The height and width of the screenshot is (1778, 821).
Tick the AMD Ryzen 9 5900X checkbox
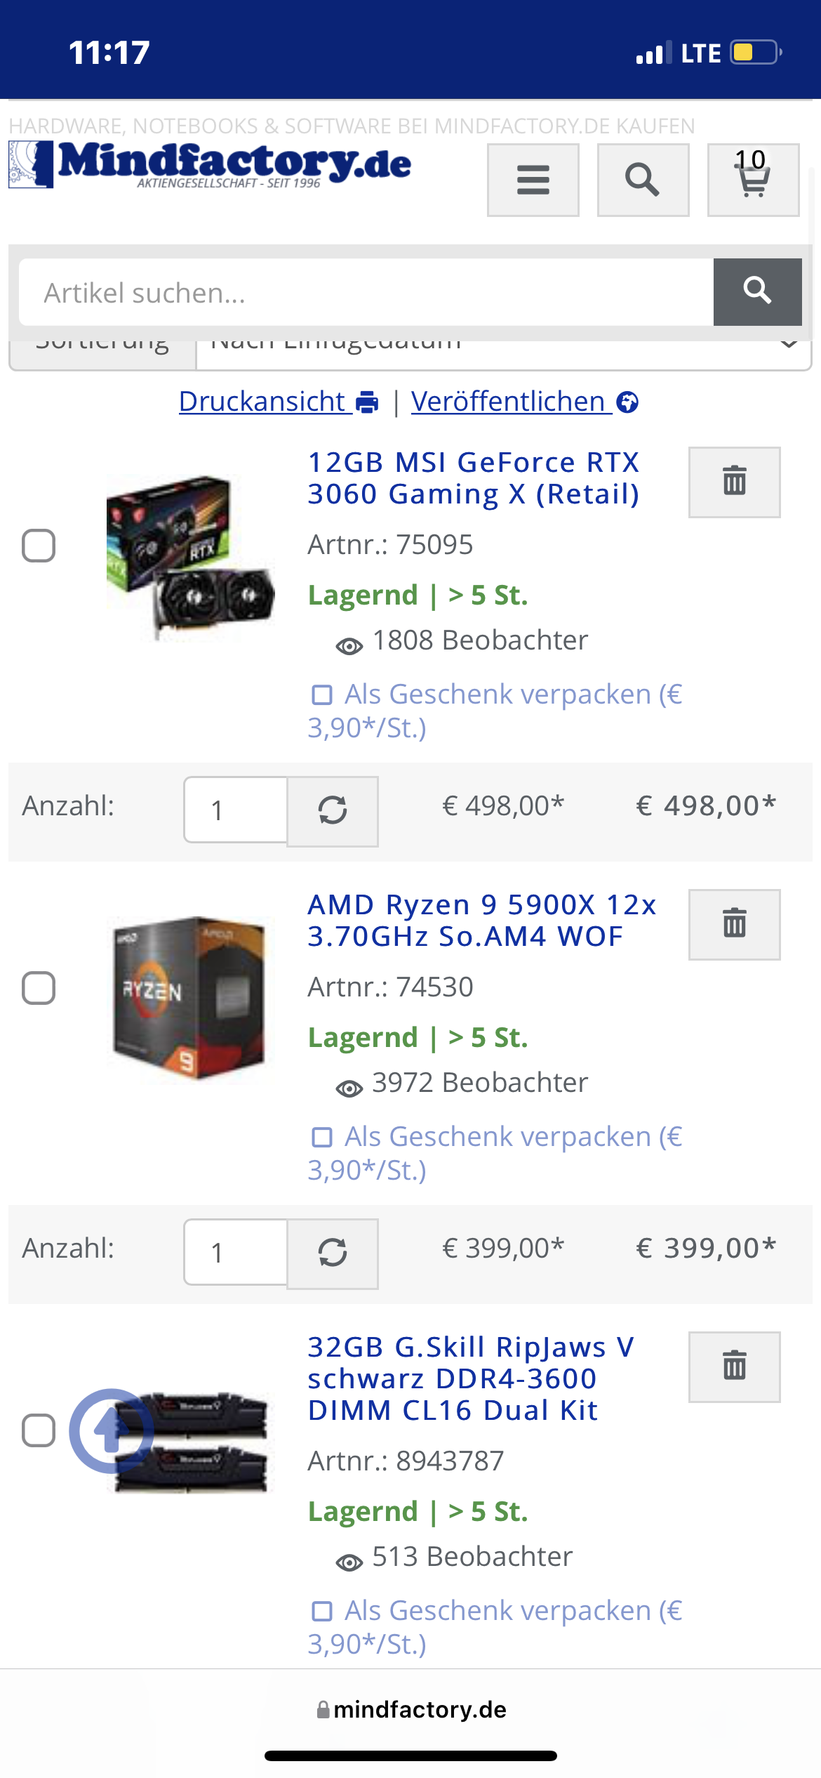pos(39,988)
